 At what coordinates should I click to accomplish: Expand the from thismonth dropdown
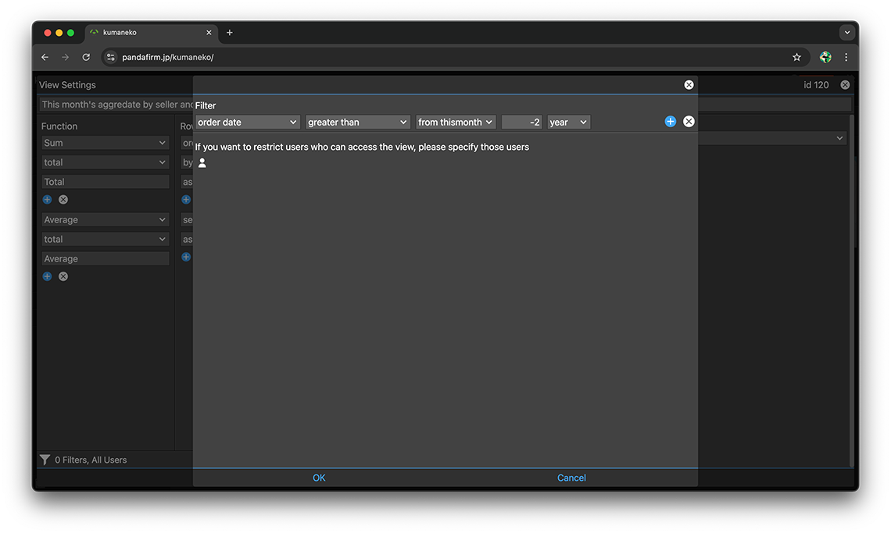coord(456,123)
